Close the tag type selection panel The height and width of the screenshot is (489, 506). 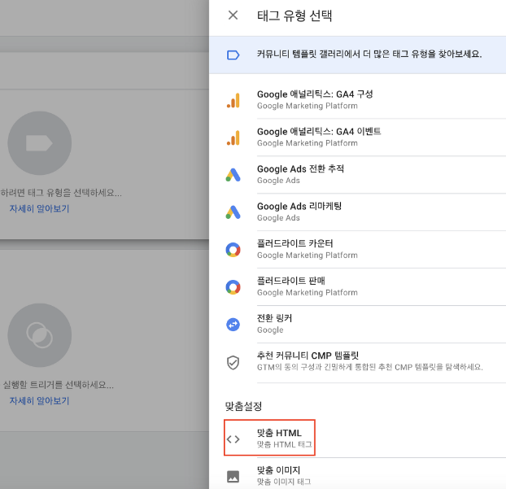tap(233, 15)
